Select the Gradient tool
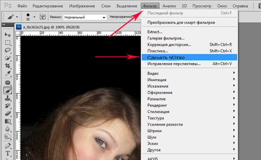This screenshot has height=160, width=261. click(x=8, y=121)
